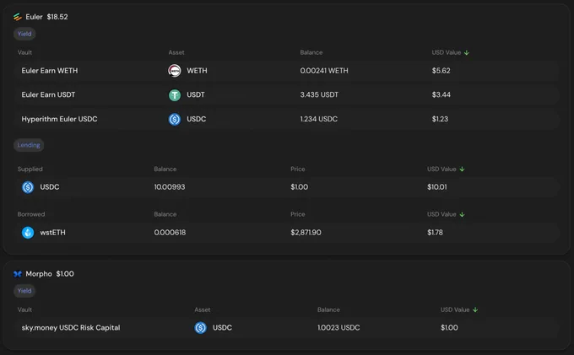Image resolution: width=574 pixels, height=355 pixels.
Task: Click the Supplied column header
Action: click(x=30, y=169)
